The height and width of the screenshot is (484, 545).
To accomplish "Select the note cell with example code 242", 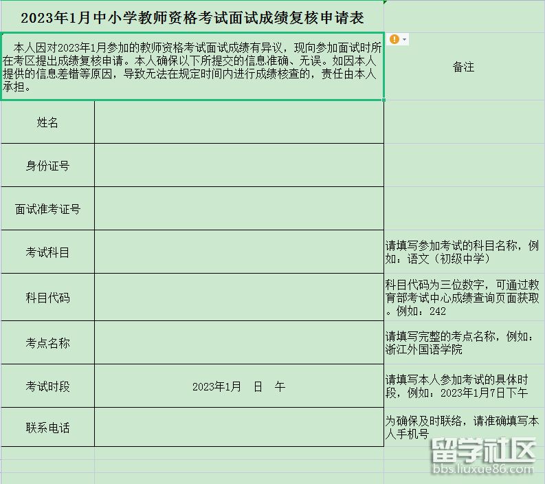I will coord(464,298).
